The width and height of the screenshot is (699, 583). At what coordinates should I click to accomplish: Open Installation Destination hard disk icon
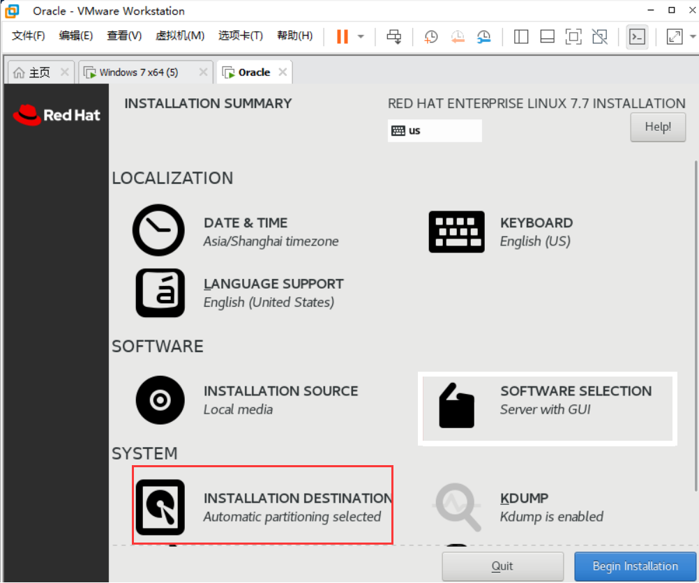click(x=160, y=507)
